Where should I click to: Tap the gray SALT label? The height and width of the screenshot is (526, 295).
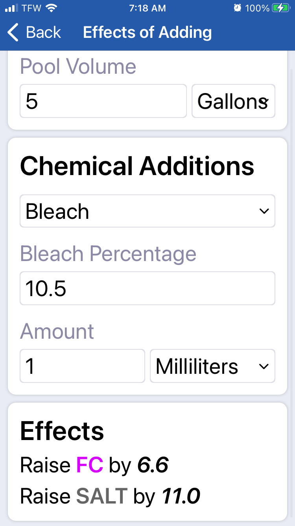tap(101, 496)
